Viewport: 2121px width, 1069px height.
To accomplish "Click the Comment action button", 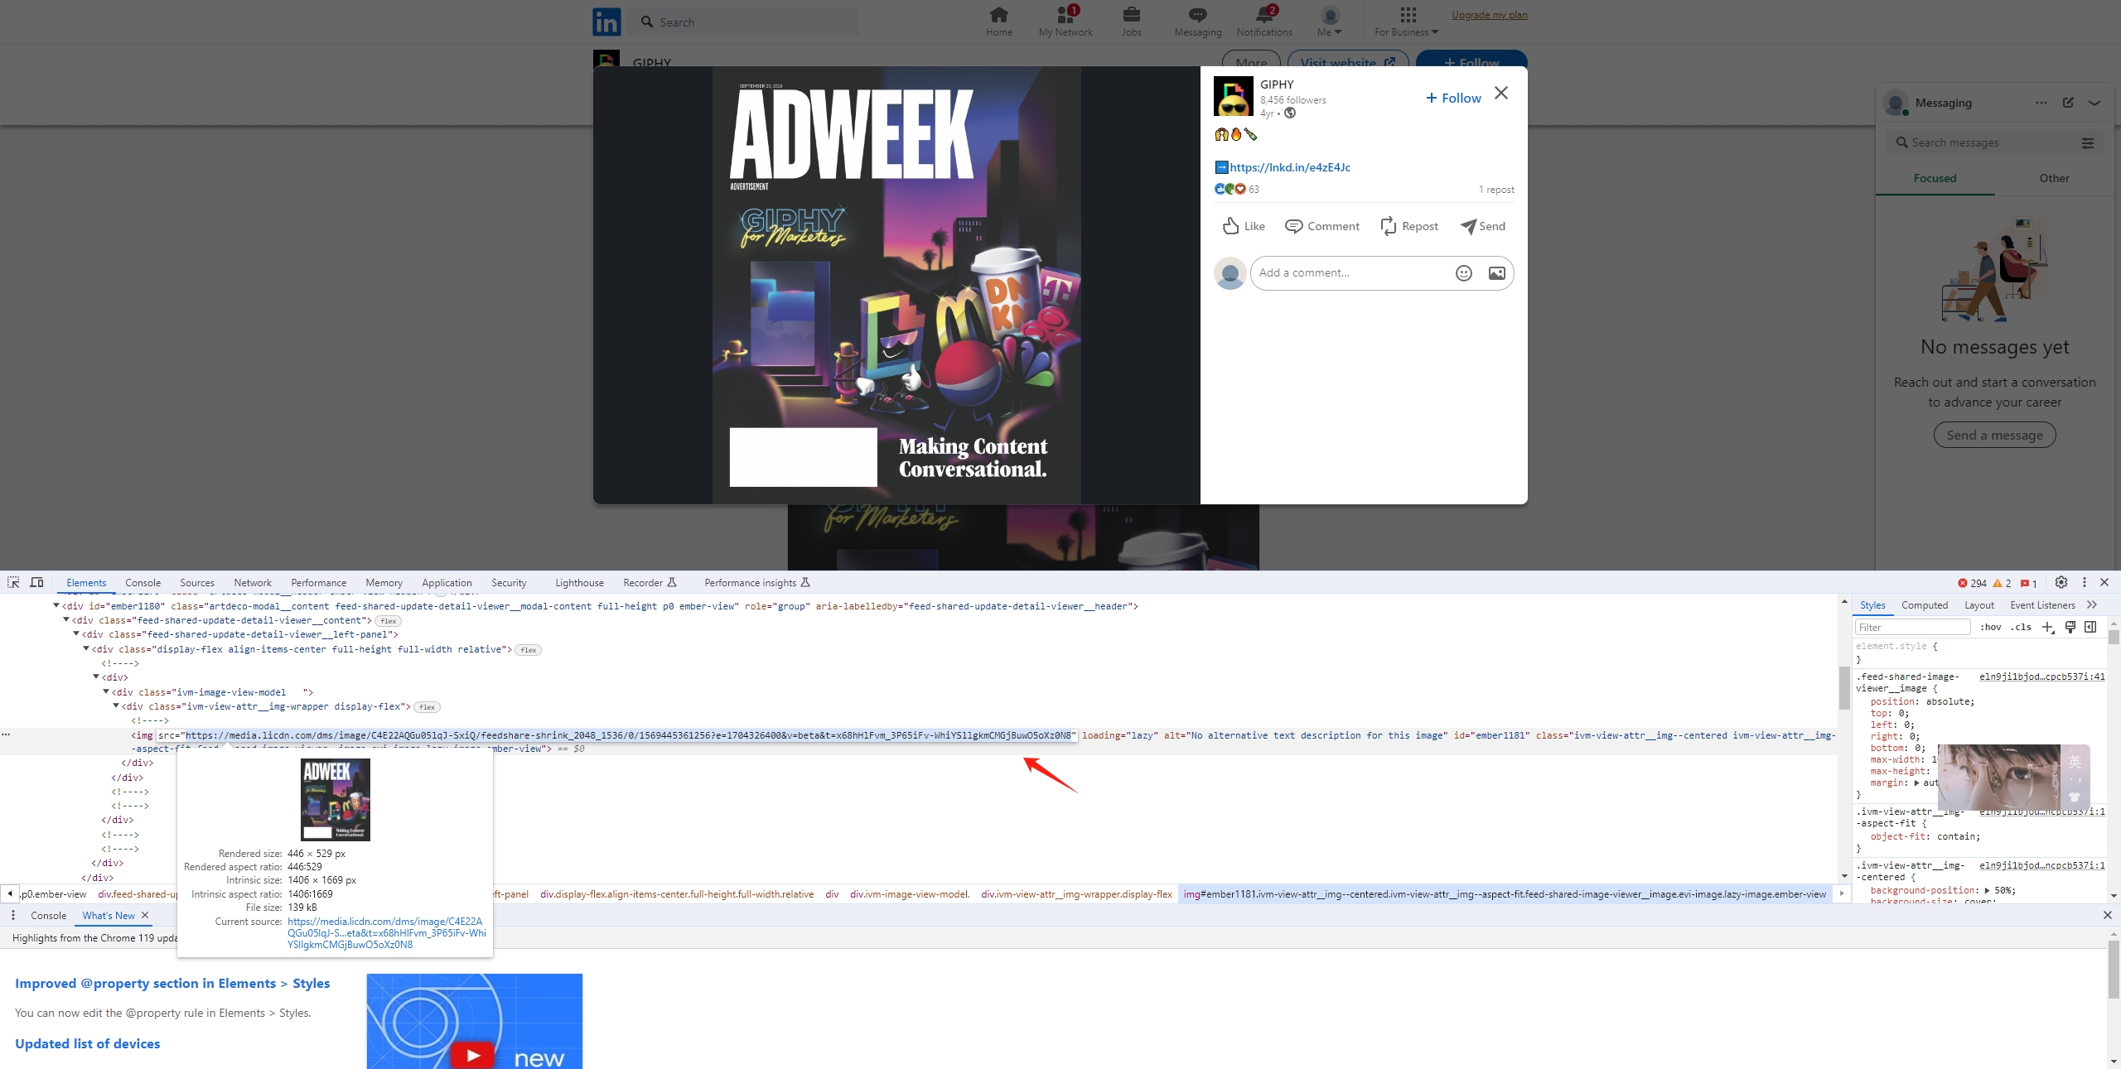I will coord(1322,226).
